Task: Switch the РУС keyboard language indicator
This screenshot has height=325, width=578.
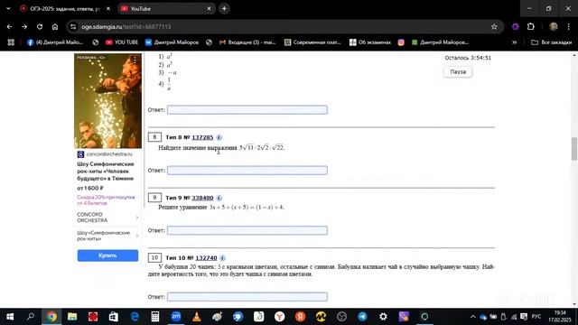Action: 536,317
